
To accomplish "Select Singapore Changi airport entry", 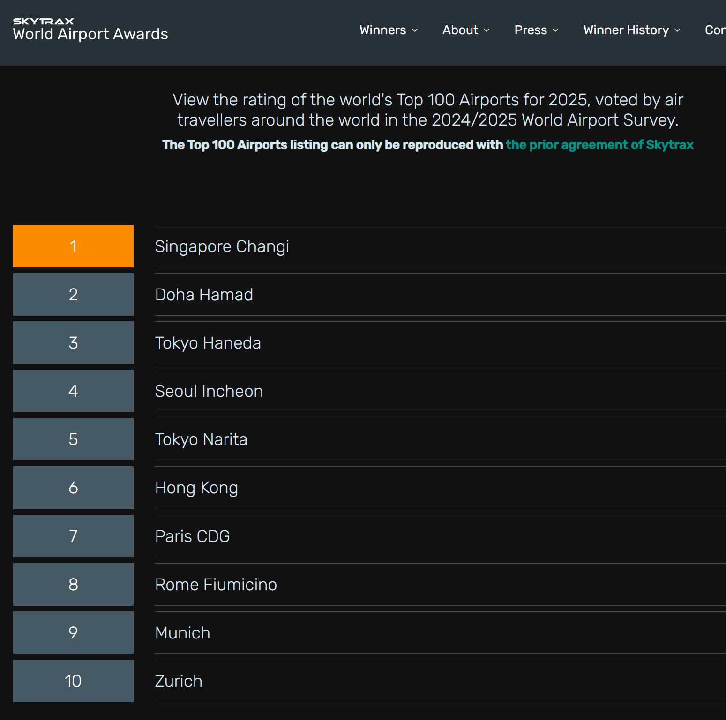I will click(x=222, y=246).
